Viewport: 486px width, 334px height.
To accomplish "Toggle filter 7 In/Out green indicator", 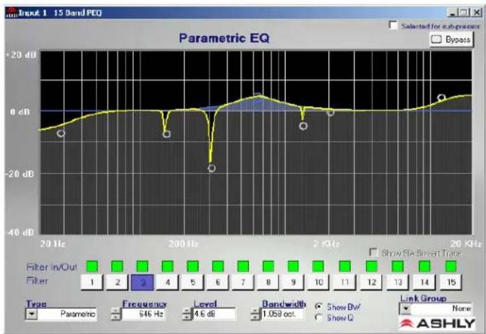I will (243, 266).
